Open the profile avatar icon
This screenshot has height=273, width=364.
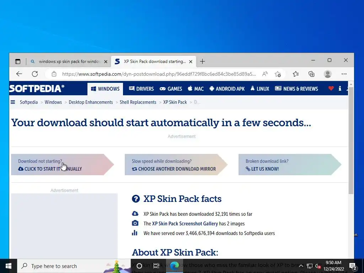327,74
